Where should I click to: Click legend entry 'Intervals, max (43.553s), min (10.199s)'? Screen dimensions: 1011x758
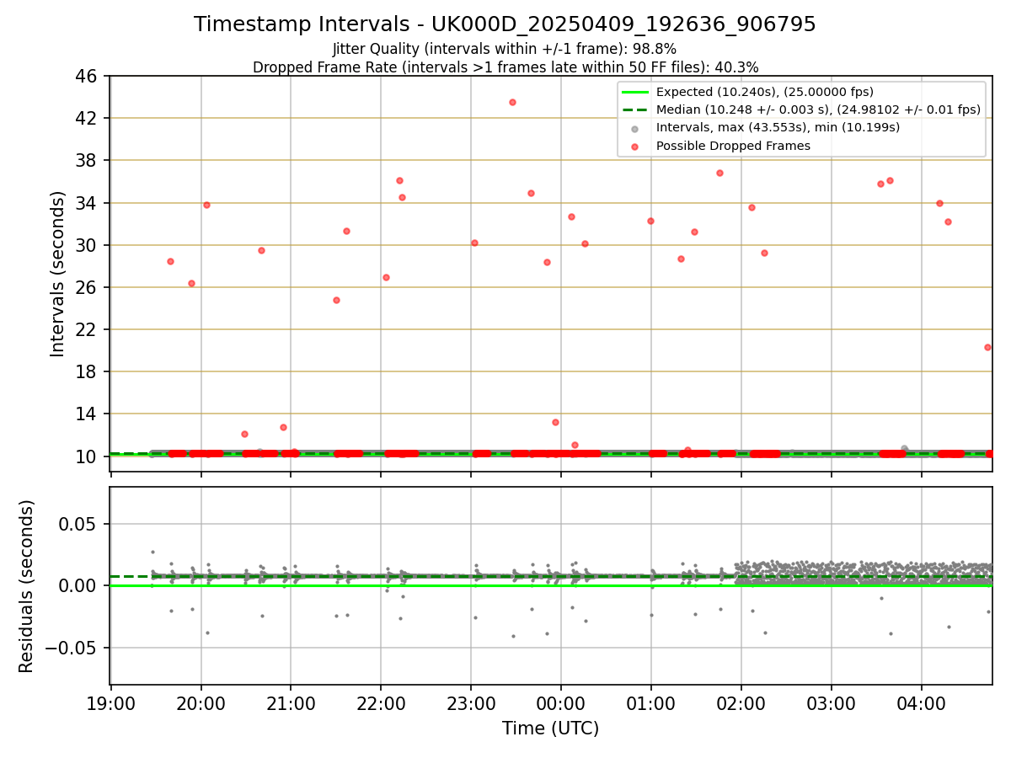click(x=778, y=127)
